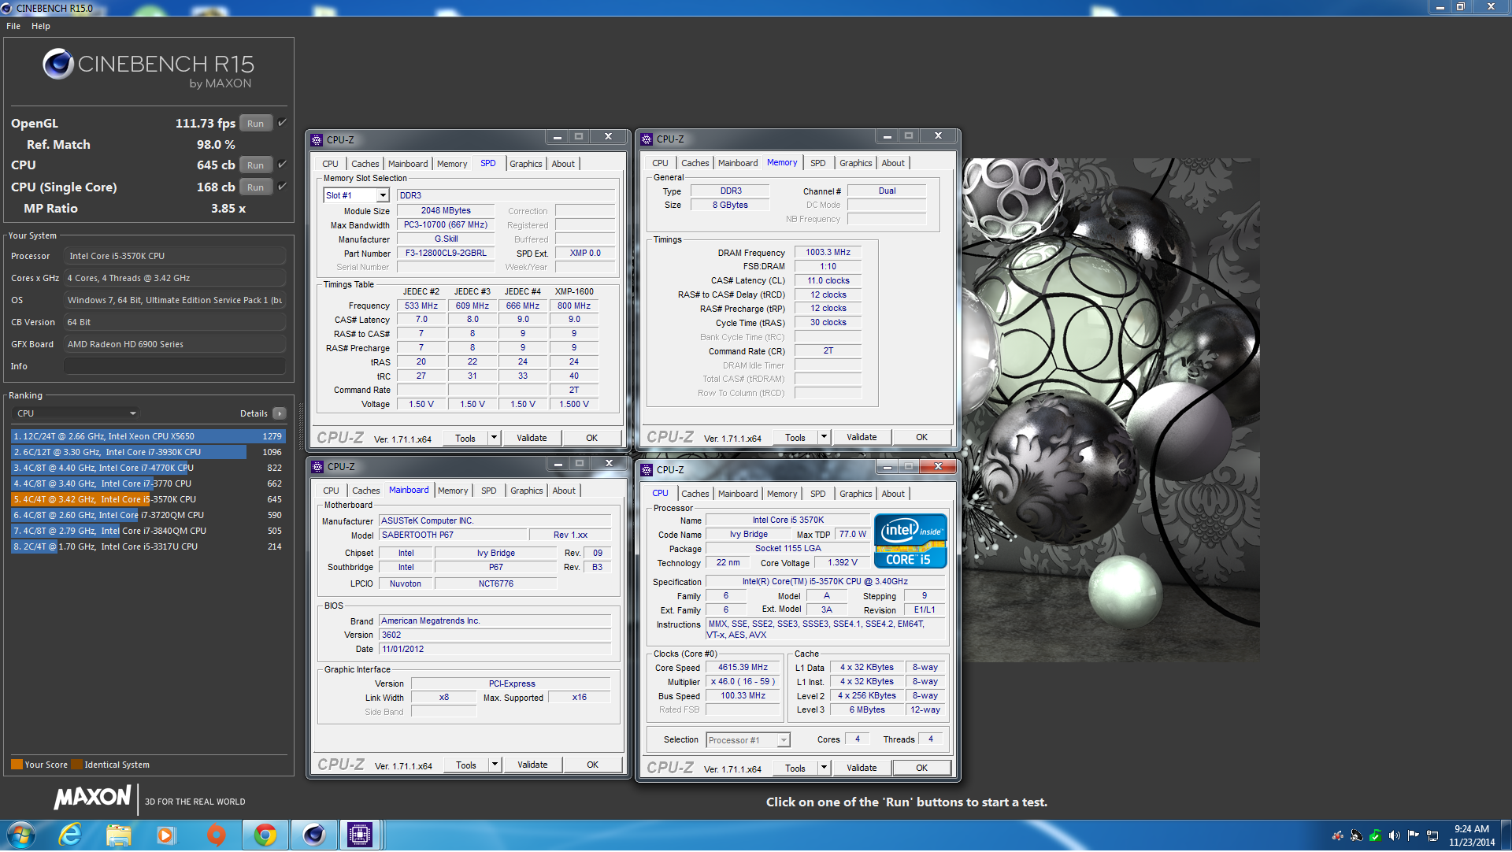Open Windows Explorer from the taskbar
Image resolution: width=1512 pixels, height=852 pixels.
click(119, 835)
